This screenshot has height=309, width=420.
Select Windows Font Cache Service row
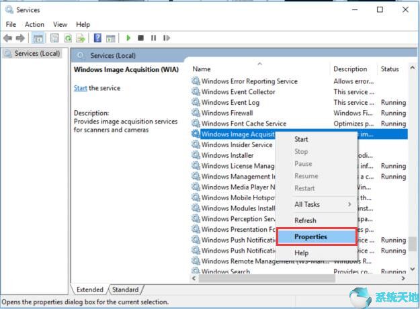tap(300, 123)
